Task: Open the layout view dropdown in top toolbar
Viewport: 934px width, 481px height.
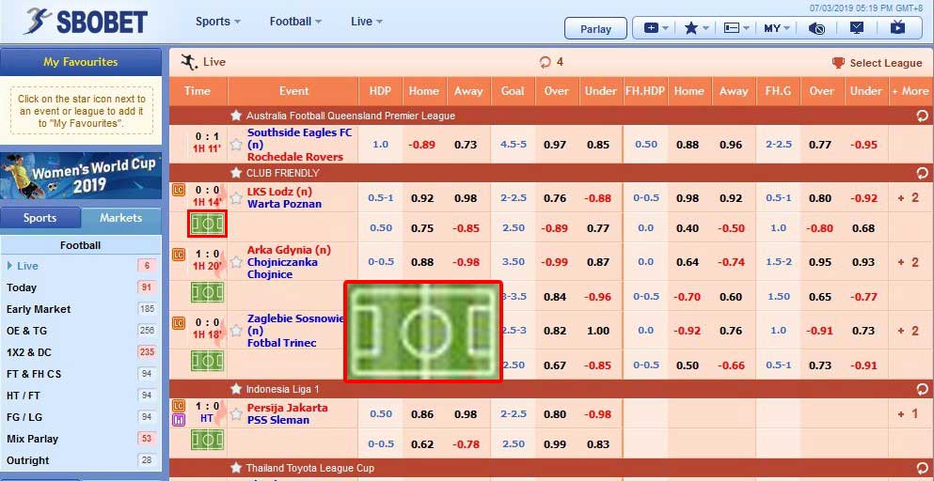Action: (736, 28)
